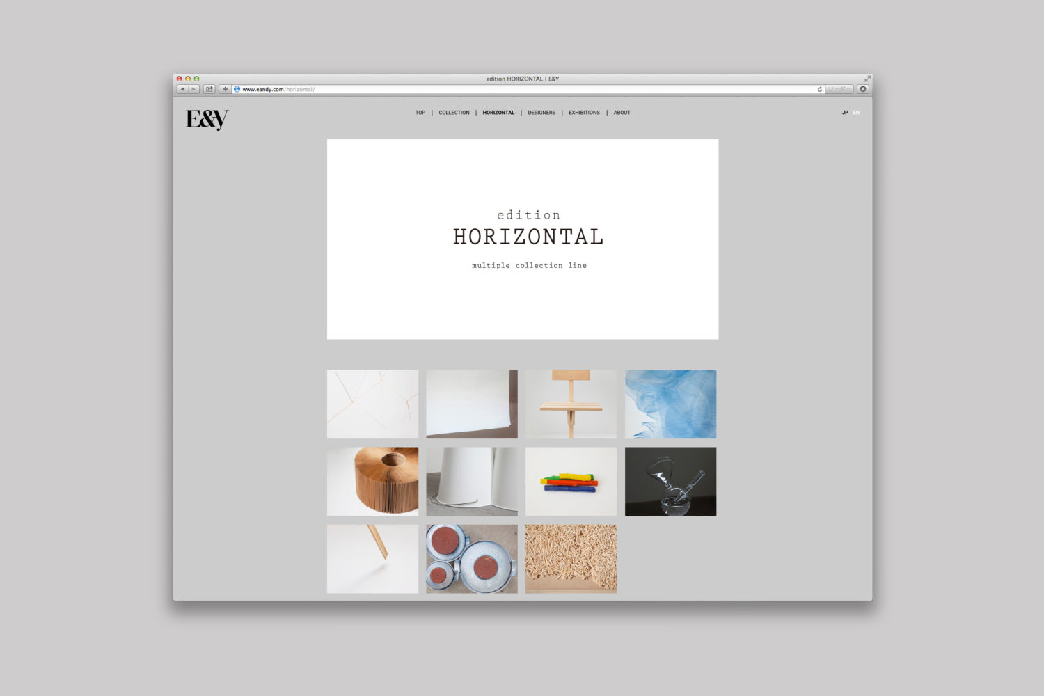The width and height of the screenshot is (1044, 696).
Task: Switch site language to JP
Action: pos(845,113)
